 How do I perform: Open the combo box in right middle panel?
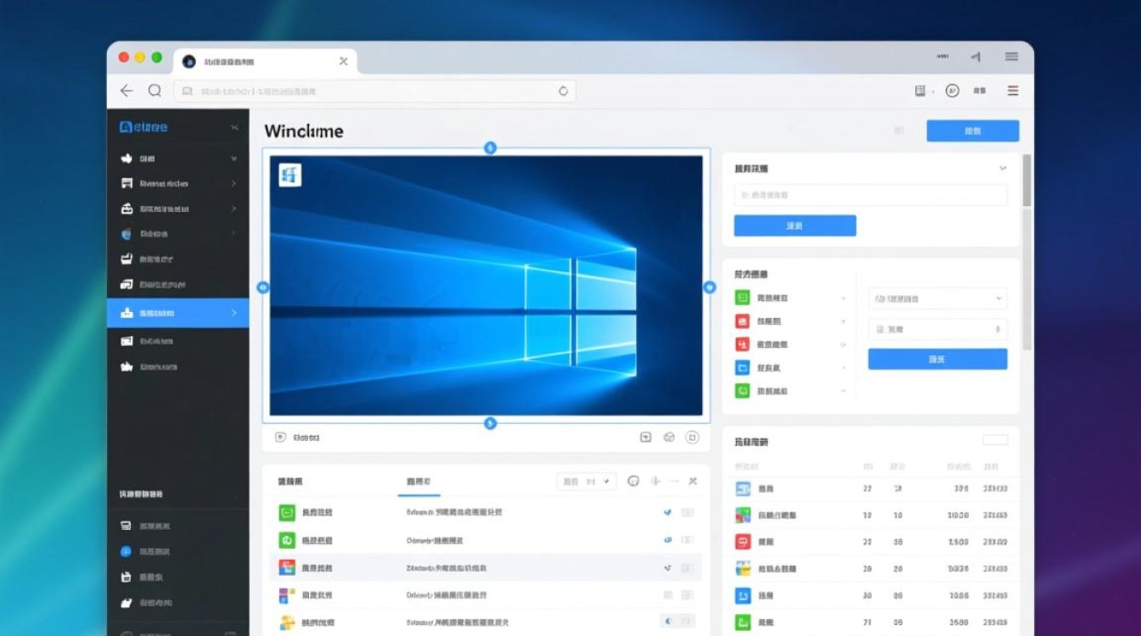(937, 298)
